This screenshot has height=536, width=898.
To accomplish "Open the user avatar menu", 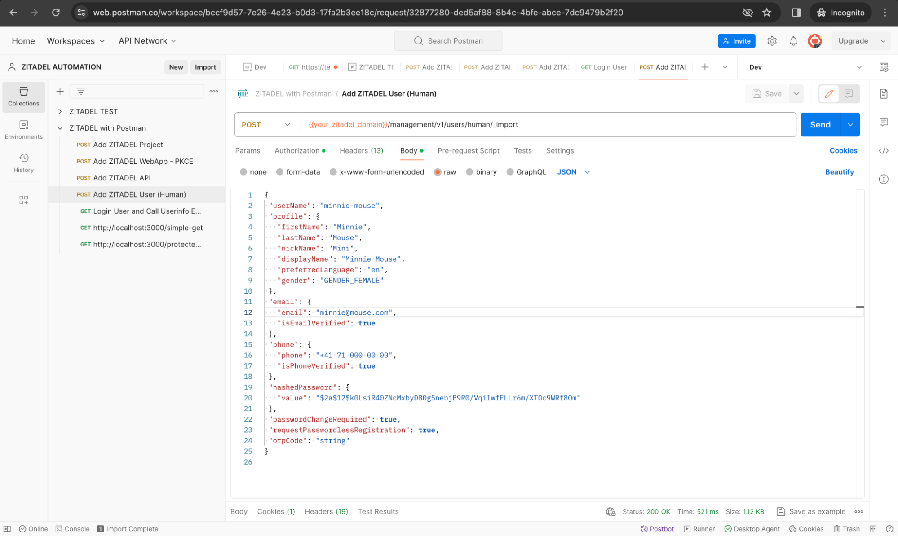I will [815, 41].
